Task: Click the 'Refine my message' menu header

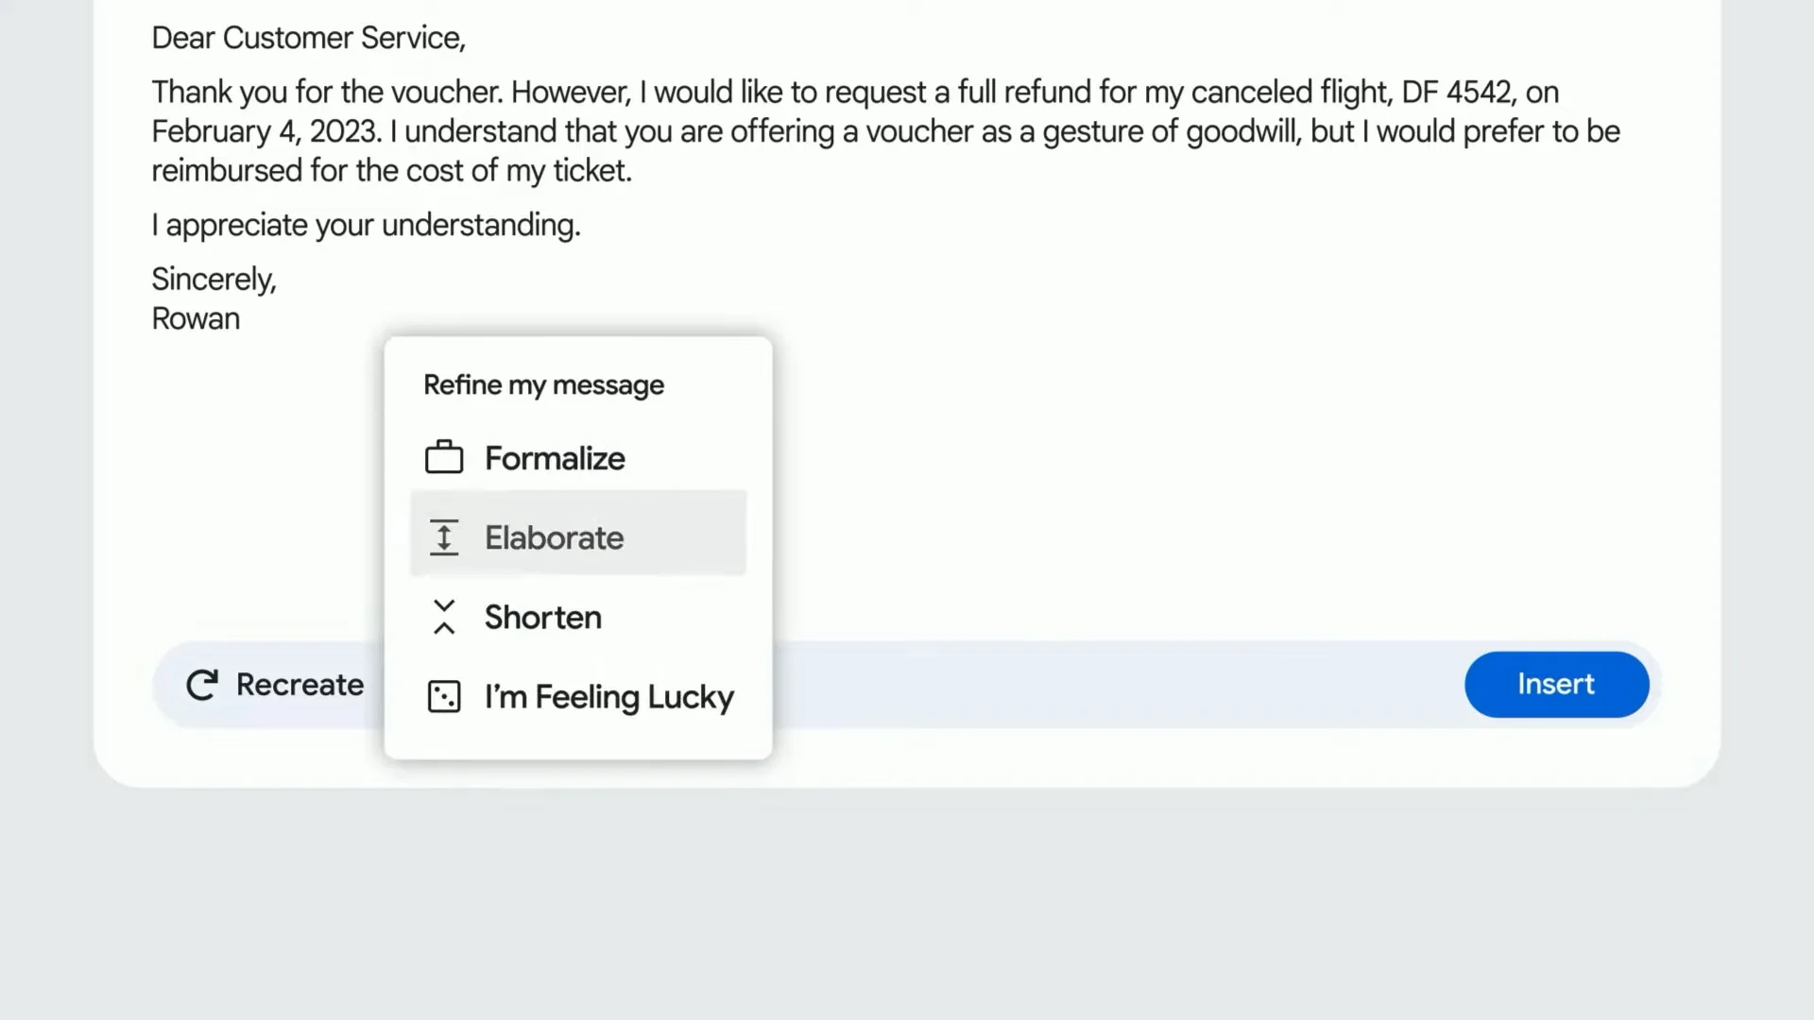Action: pos(543,385)
